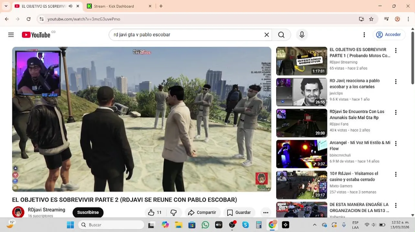Open DE ESTA MANERA ENGAÑE LA ORGANIZACION title
This screenshot has width=415, height=232.
(359, 207)
